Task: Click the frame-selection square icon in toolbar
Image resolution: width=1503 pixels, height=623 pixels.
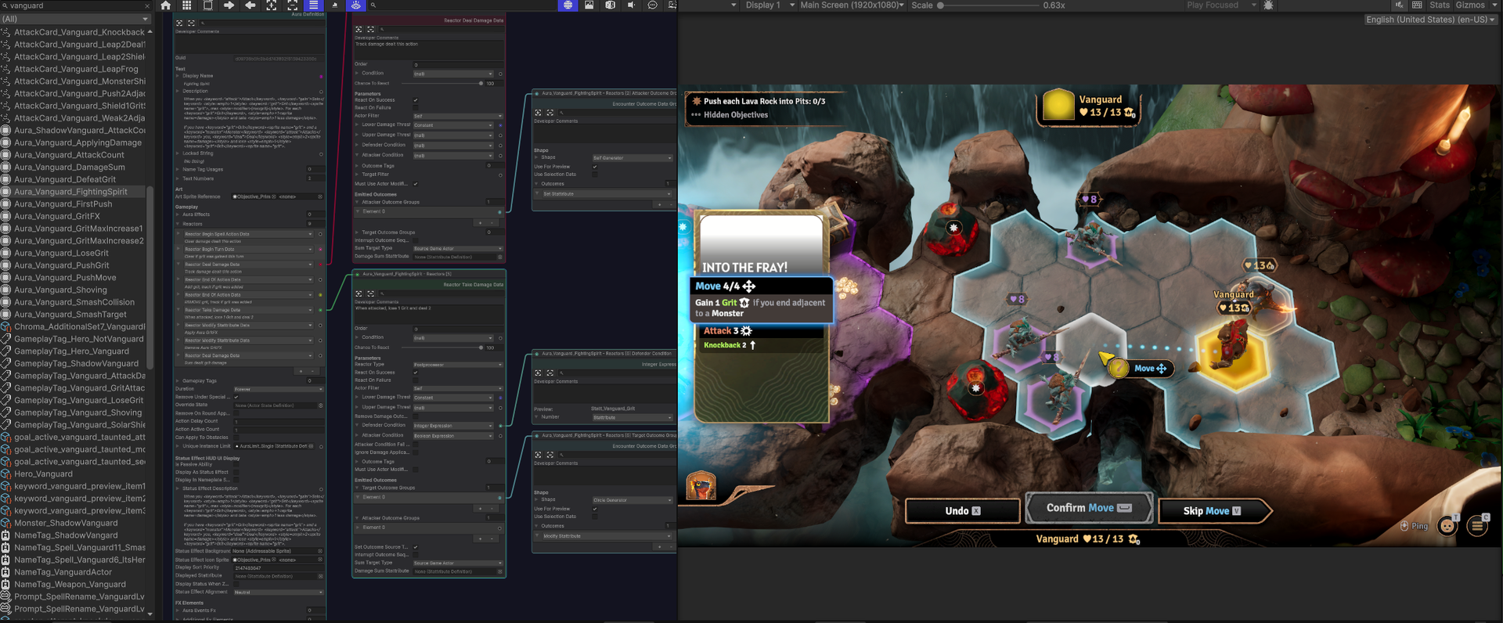Action: point(207,5)
